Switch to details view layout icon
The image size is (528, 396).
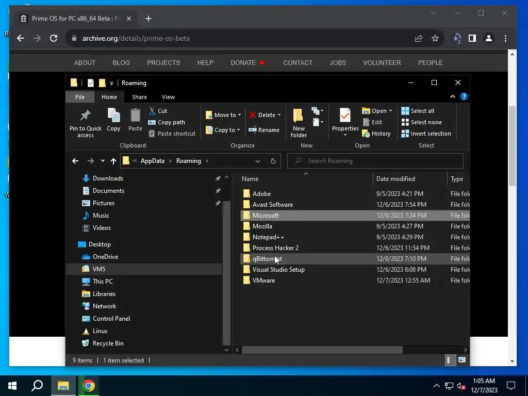coord(449,360)
